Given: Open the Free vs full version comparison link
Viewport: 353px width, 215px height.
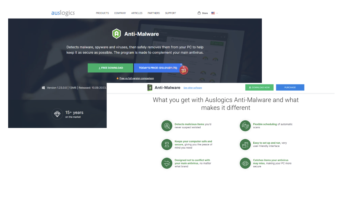Looking at the screenshot, I should (137, 78).
